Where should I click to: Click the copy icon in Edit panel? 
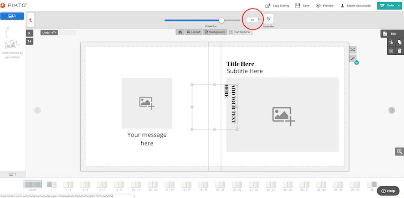pos(399,42)
